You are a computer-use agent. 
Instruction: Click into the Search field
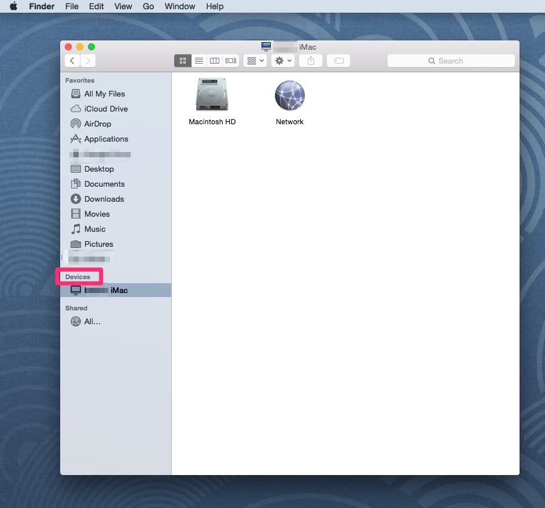451,61
